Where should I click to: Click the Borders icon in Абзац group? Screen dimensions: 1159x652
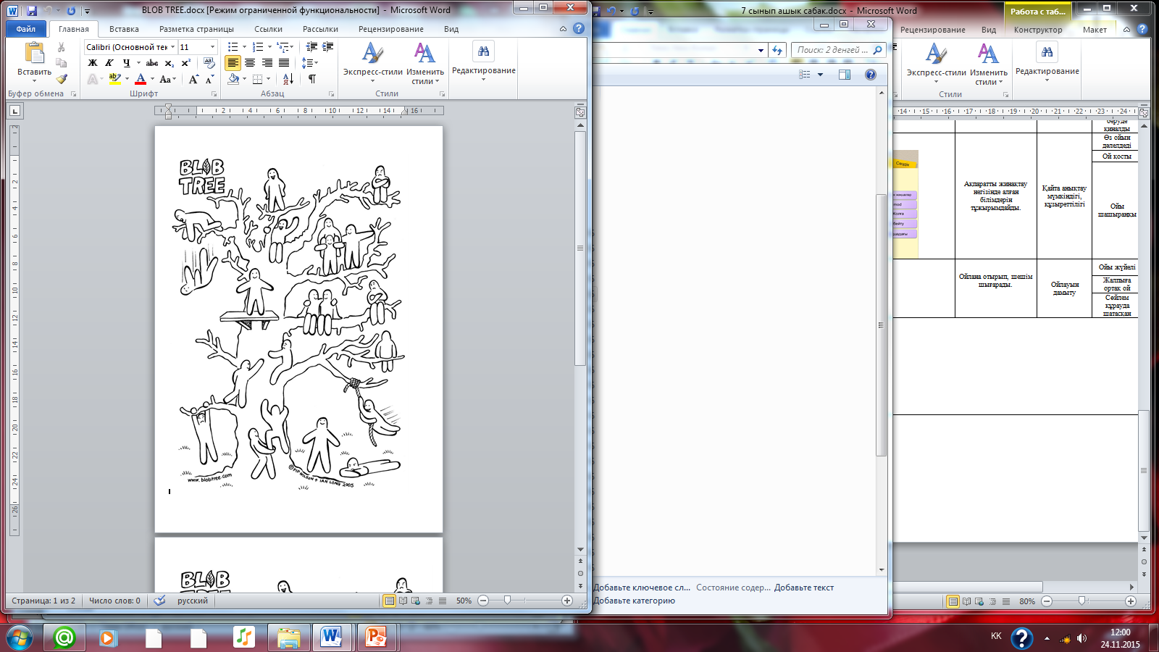coord(258,79)
